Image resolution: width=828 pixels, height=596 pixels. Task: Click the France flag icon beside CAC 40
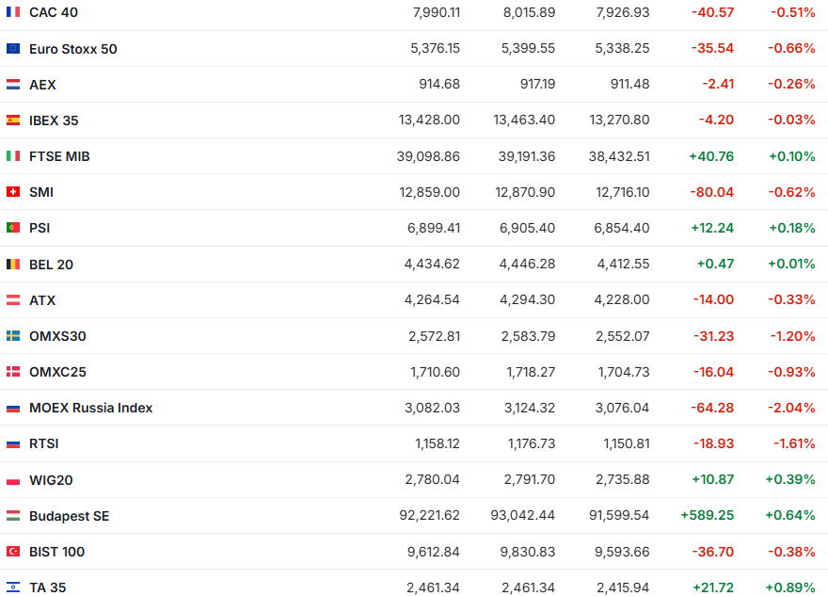[13, 12]
